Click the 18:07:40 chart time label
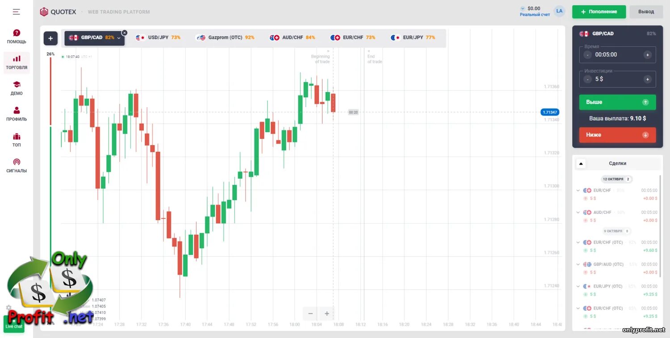This screenshot has height=338, width=670. click(x=72, y=57)
